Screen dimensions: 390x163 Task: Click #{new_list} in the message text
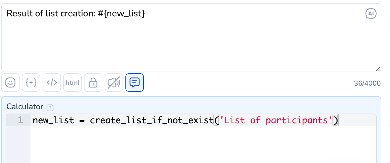pos(122,13)
